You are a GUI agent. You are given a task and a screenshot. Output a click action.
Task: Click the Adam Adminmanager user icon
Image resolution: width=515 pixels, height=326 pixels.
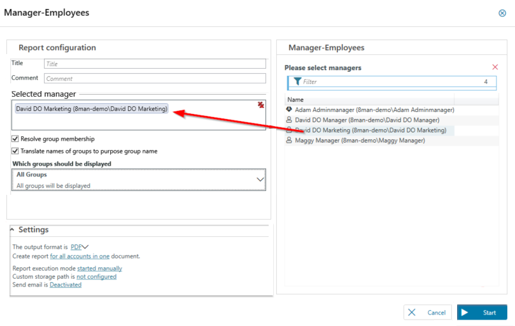(x=289, y=110)
